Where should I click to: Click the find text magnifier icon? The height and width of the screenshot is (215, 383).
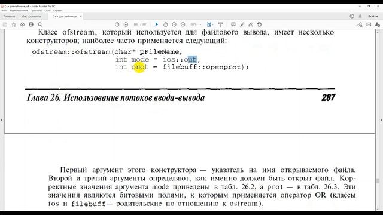[x=40, y=24]
